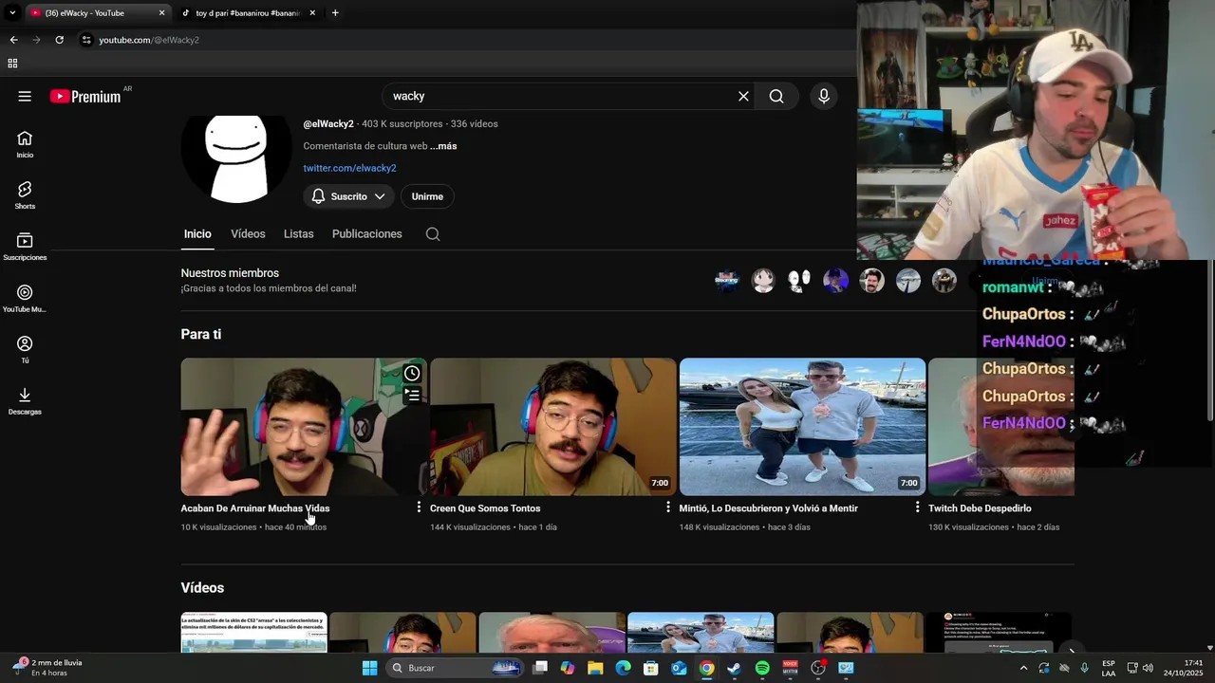Open YouTube Music in the sidebar
Image resolution: width=1215 pixels, height=683 pixels.
[25, 298]
